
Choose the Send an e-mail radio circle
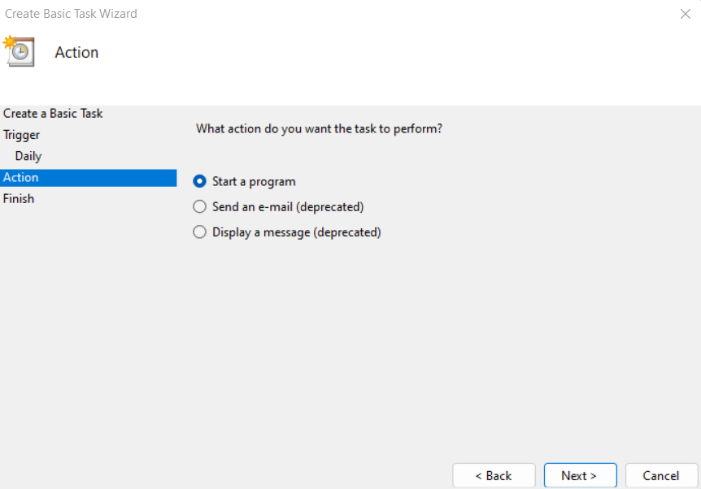(x=200, y=207)
